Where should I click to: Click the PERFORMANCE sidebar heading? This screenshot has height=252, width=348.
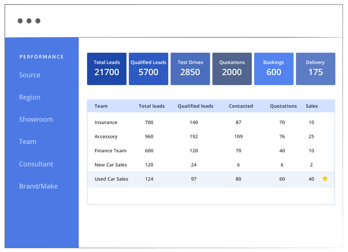(x=42, y=57)
